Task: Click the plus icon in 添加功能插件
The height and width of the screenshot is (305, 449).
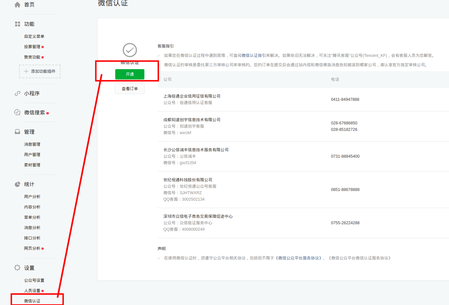Action: click(26, 71)
